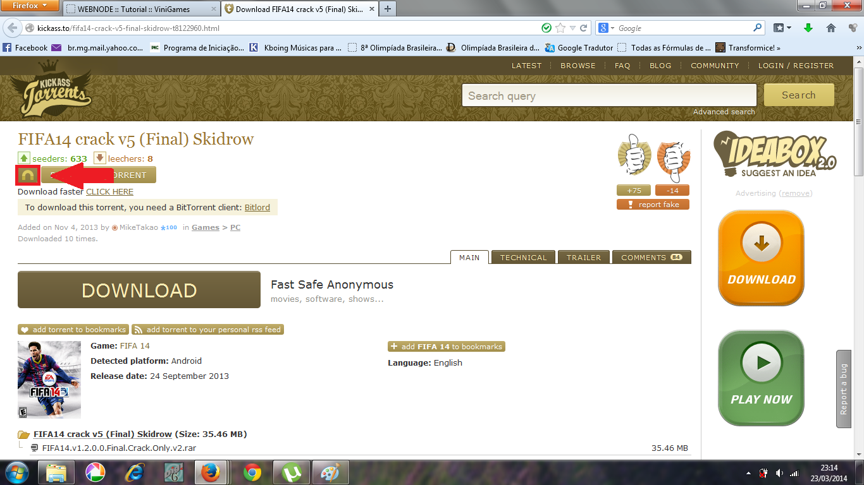Viewport: 864px width, 485px height.
Task: Open the Bitlord client link
Action: [257, 208]
